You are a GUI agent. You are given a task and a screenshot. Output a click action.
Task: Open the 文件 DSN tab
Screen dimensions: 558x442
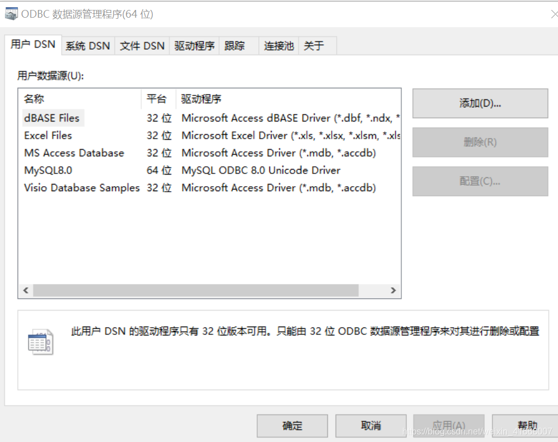pyautogui.click(x=142, y=46)
